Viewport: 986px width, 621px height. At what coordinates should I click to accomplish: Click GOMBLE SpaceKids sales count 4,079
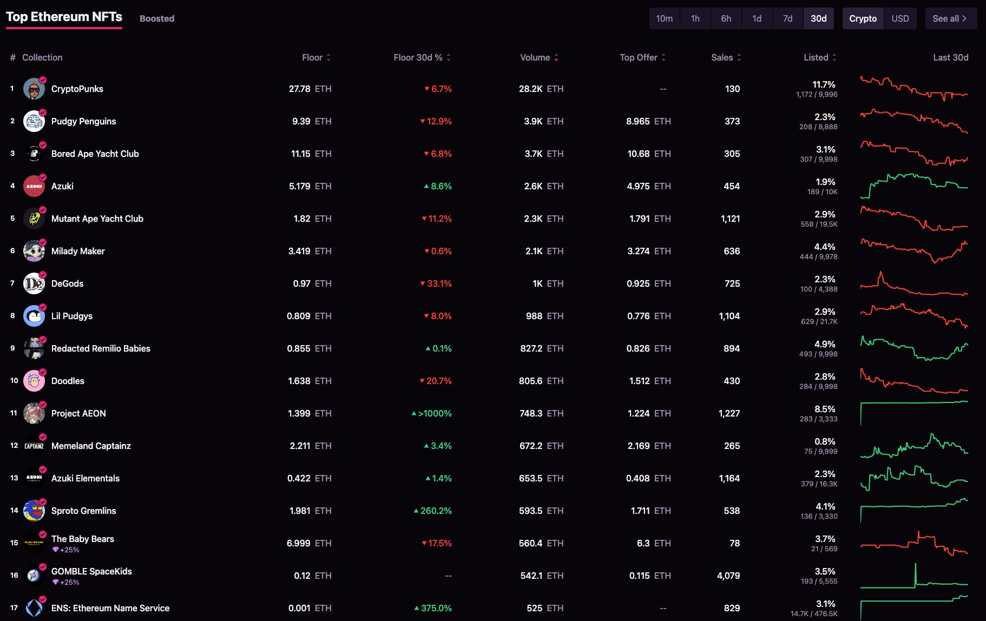[728, 576]
